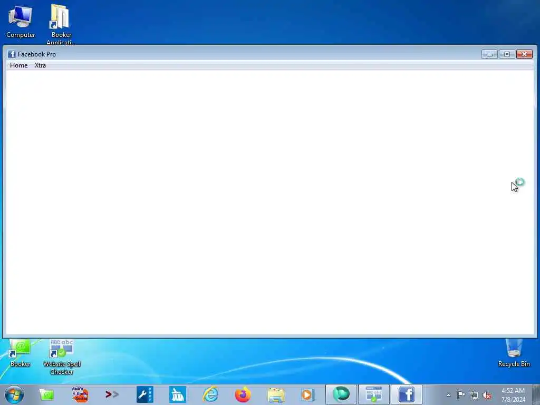
Task: Click the network tray icon
Action: pyautogui.click(x=474, y=395)
